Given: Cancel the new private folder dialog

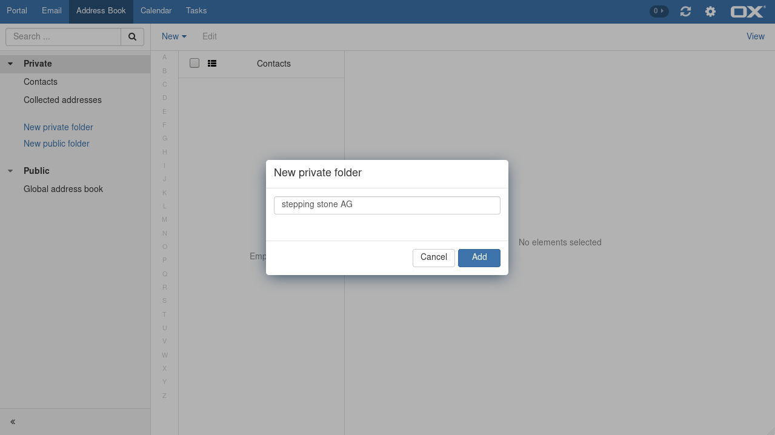Looking at the screenshot, I should click(433, 257).
